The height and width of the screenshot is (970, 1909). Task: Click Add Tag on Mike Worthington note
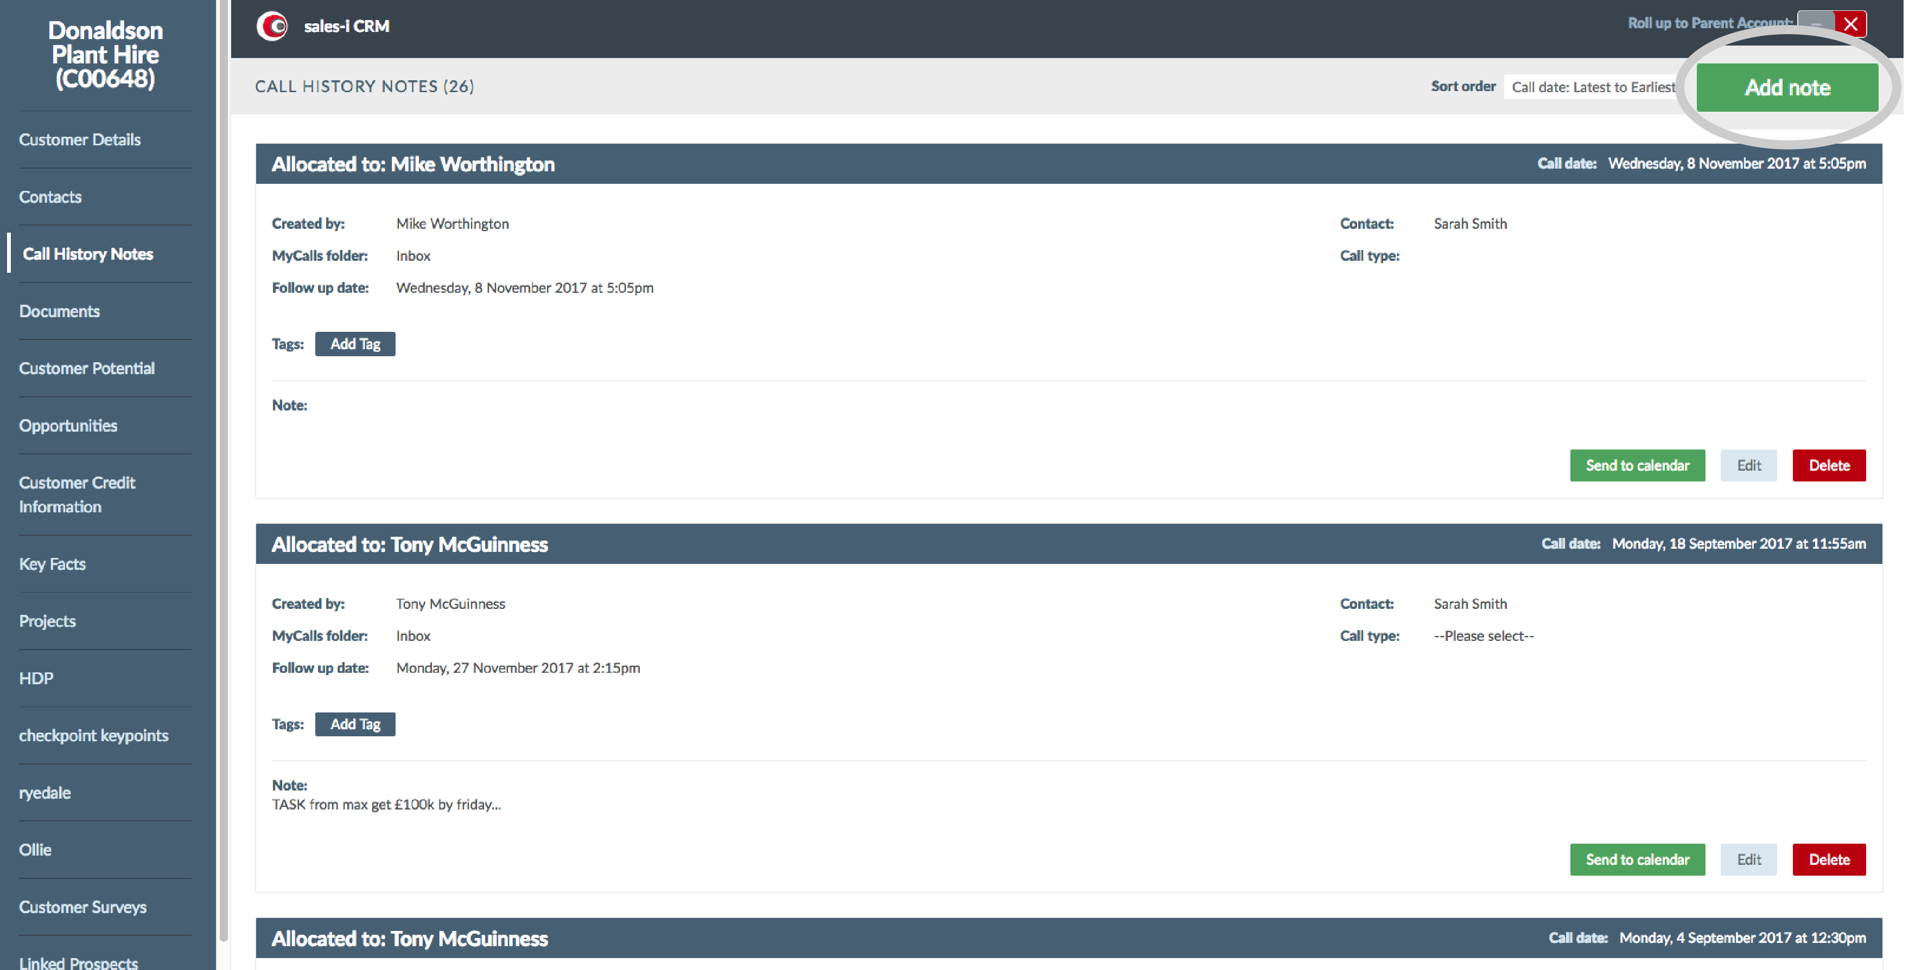(357, 344)
